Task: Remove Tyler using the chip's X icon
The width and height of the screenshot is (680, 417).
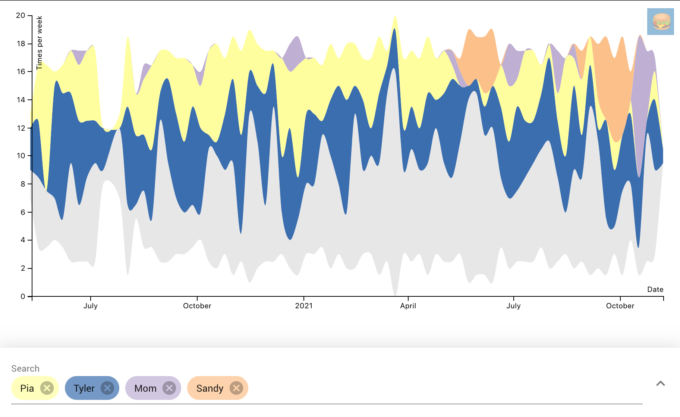Action: pyautogui.click(x=107, y=388)
